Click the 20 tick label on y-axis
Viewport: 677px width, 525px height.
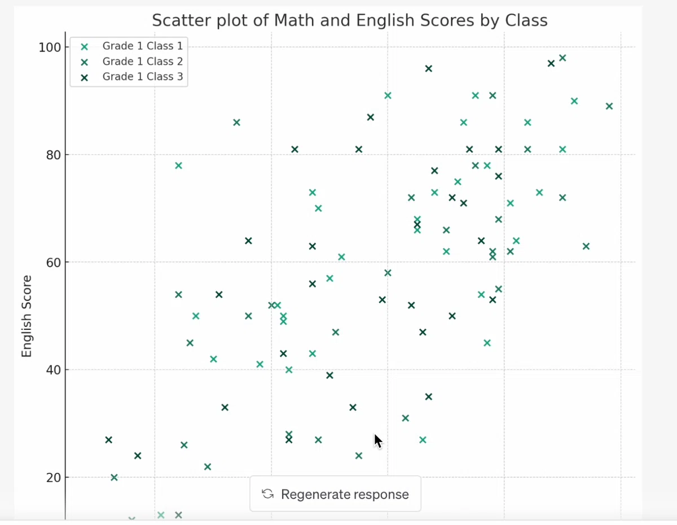point(52,478)
